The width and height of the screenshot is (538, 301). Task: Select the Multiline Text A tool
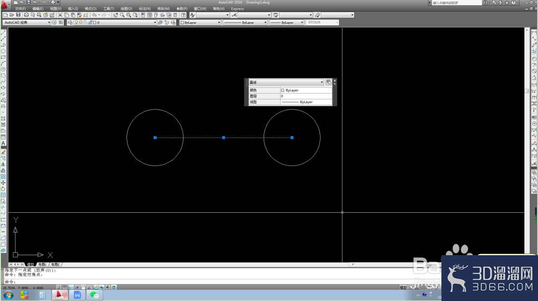click(x=3, y=143)
